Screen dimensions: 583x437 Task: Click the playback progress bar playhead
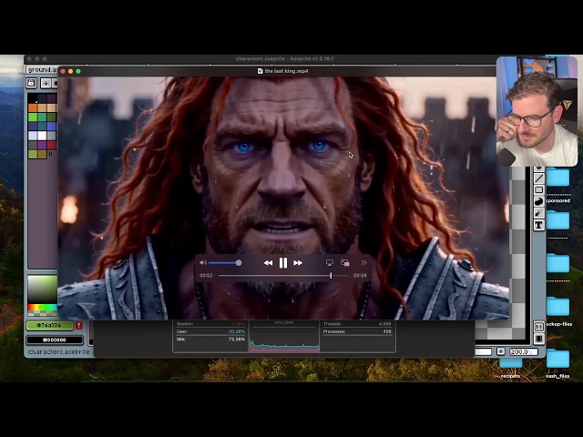(331, 275)
